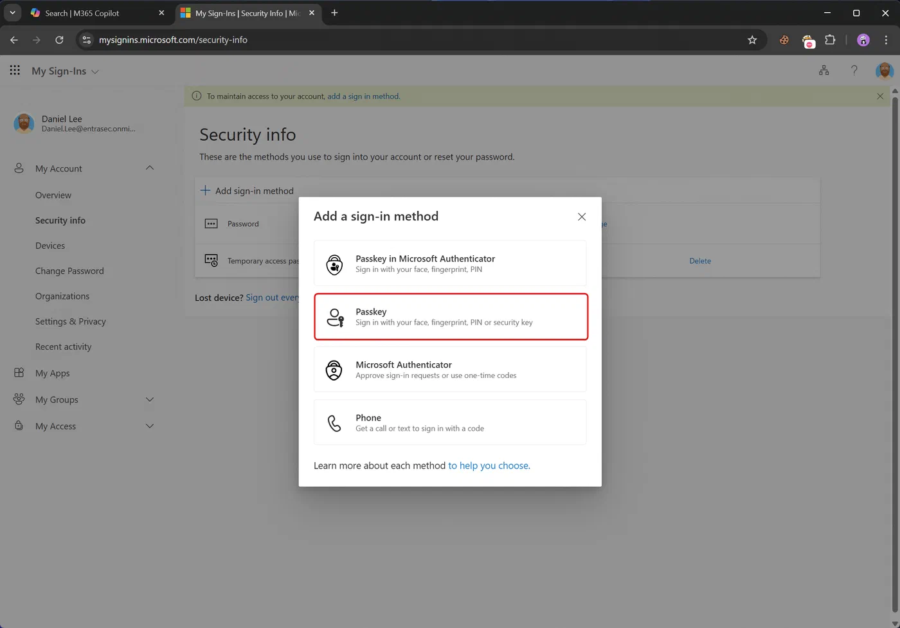Open Organizations in the sidebar
The height and width of the screenshot is (628, 900).
point(62,296)
